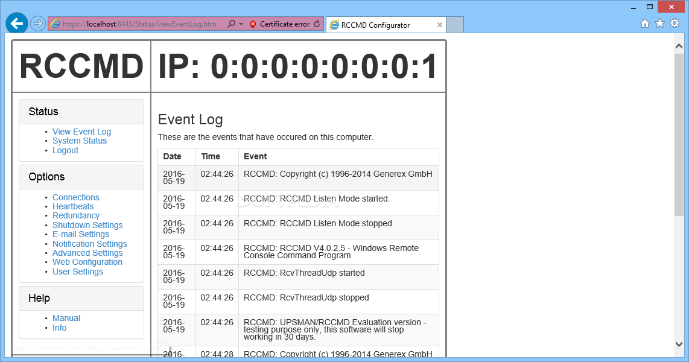689x362 pixels.
Task: Refresh the page with reload icon
Action: tap(317, 24)
